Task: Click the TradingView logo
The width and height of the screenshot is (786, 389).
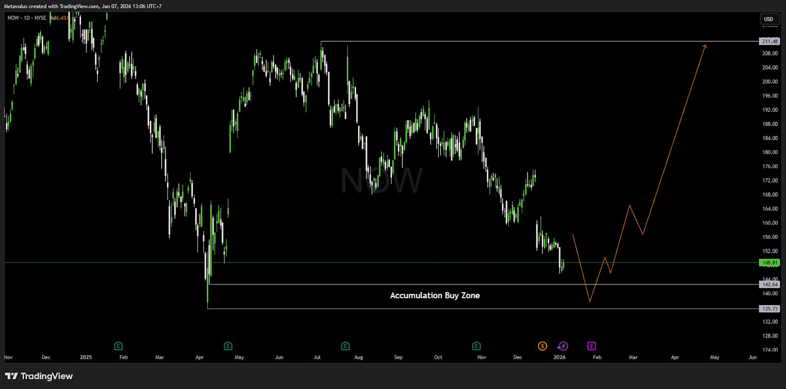Action: point(39,376)
